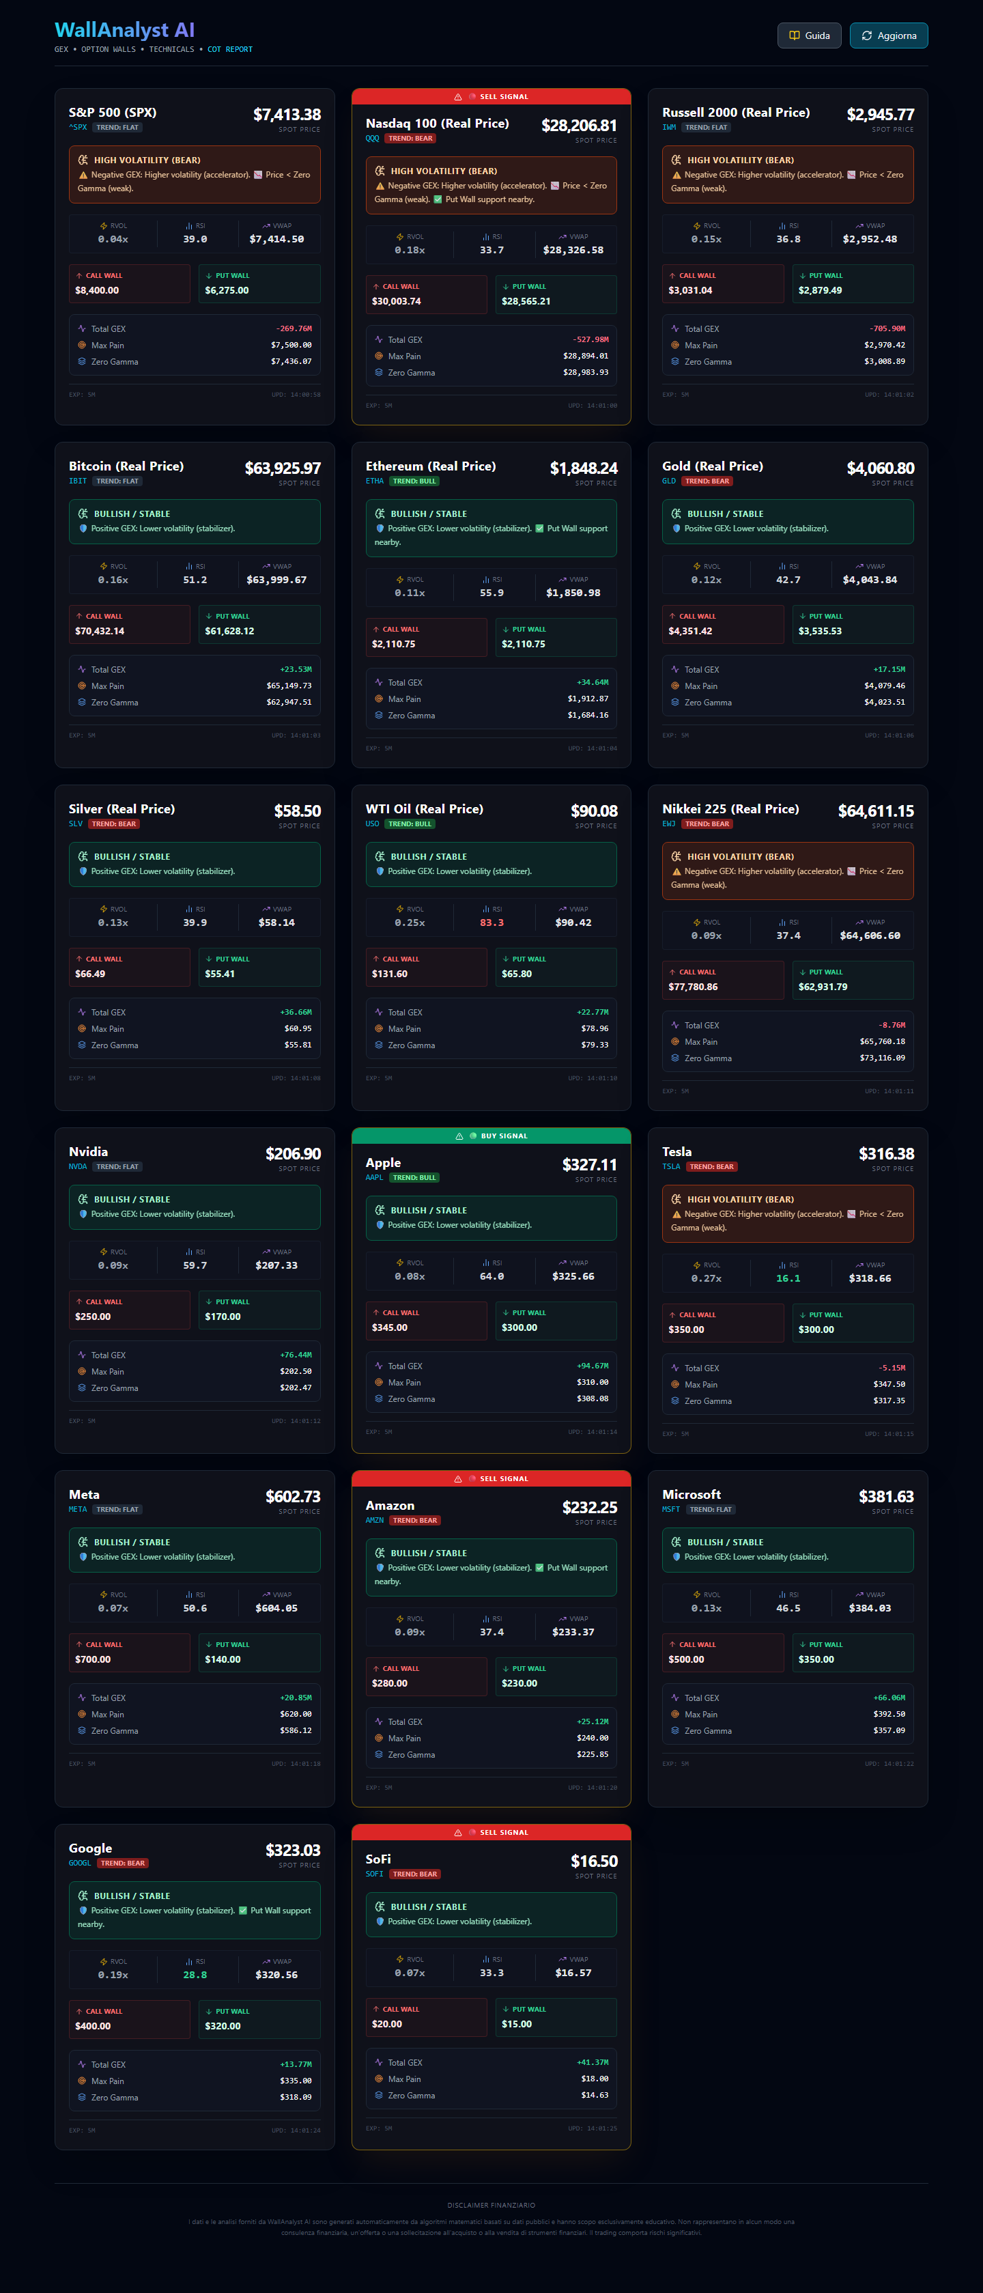Click Bitcoin's Max Pain icon
983x2293 pixels.
point(82,686)
